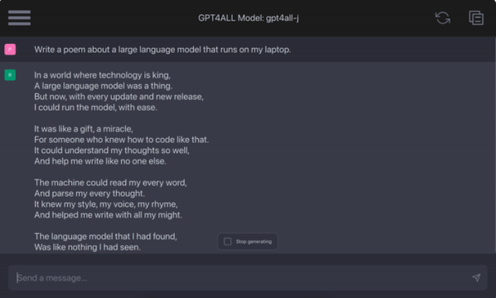Click the GPT4ALL Model title text
496x298 pixels.
(x=248, y=18)
